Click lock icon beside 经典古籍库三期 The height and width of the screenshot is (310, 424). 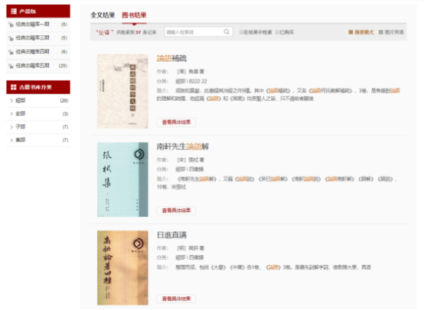(11, 38)
